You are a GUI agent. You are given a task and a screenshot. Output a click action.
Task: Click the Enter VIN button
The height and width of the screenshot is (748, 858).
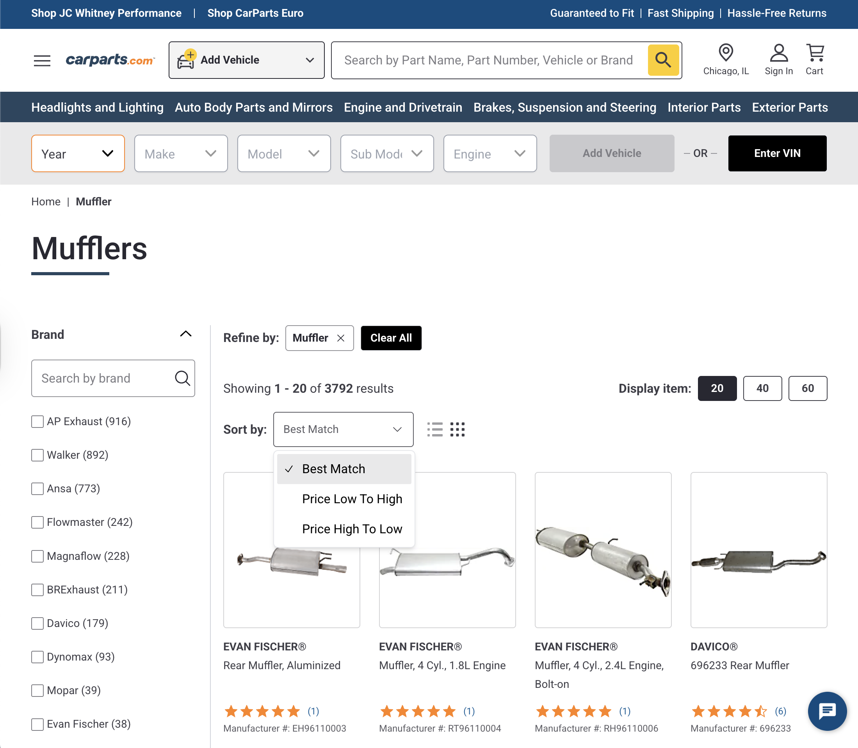(x=777, y=153)
